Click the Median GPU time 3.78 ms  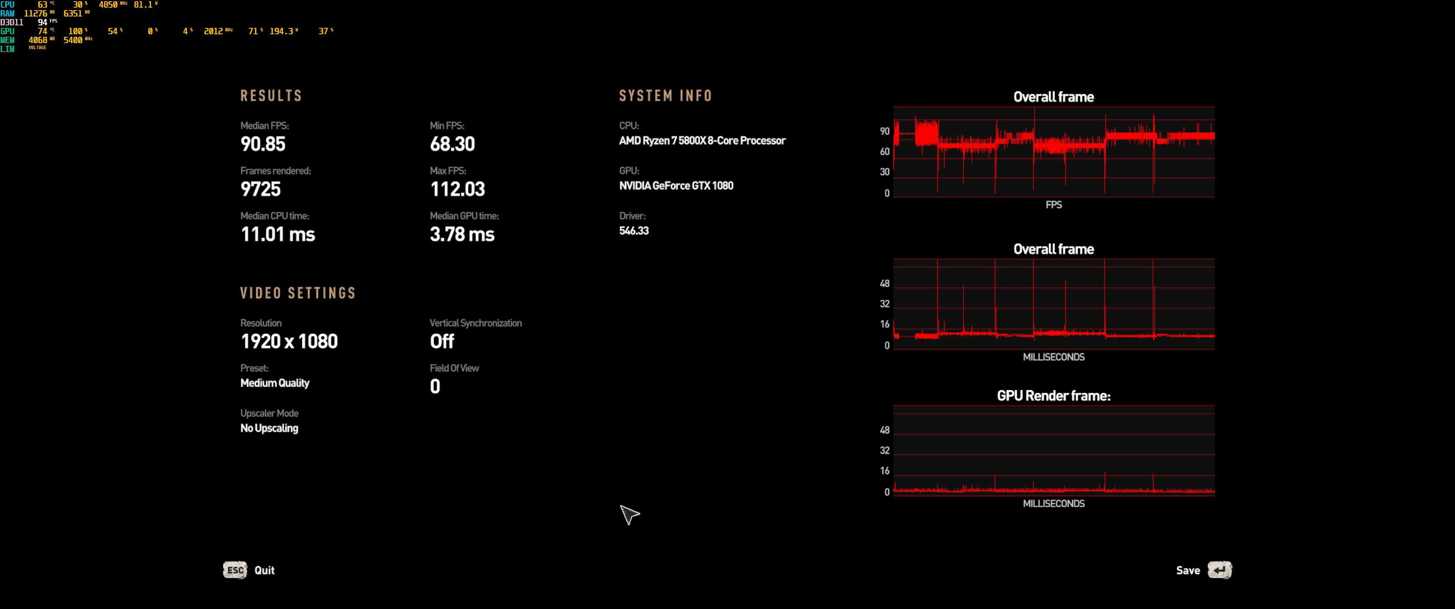(461, 234)
